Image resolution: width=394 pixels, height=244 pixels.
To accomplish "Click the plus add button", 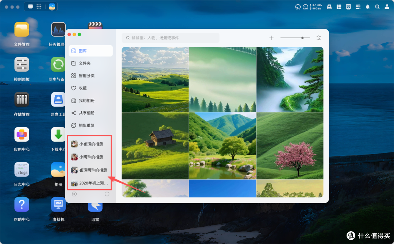I will [x=271, y=38].
